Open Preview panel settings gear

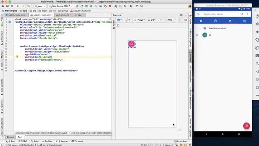point(181,15)
